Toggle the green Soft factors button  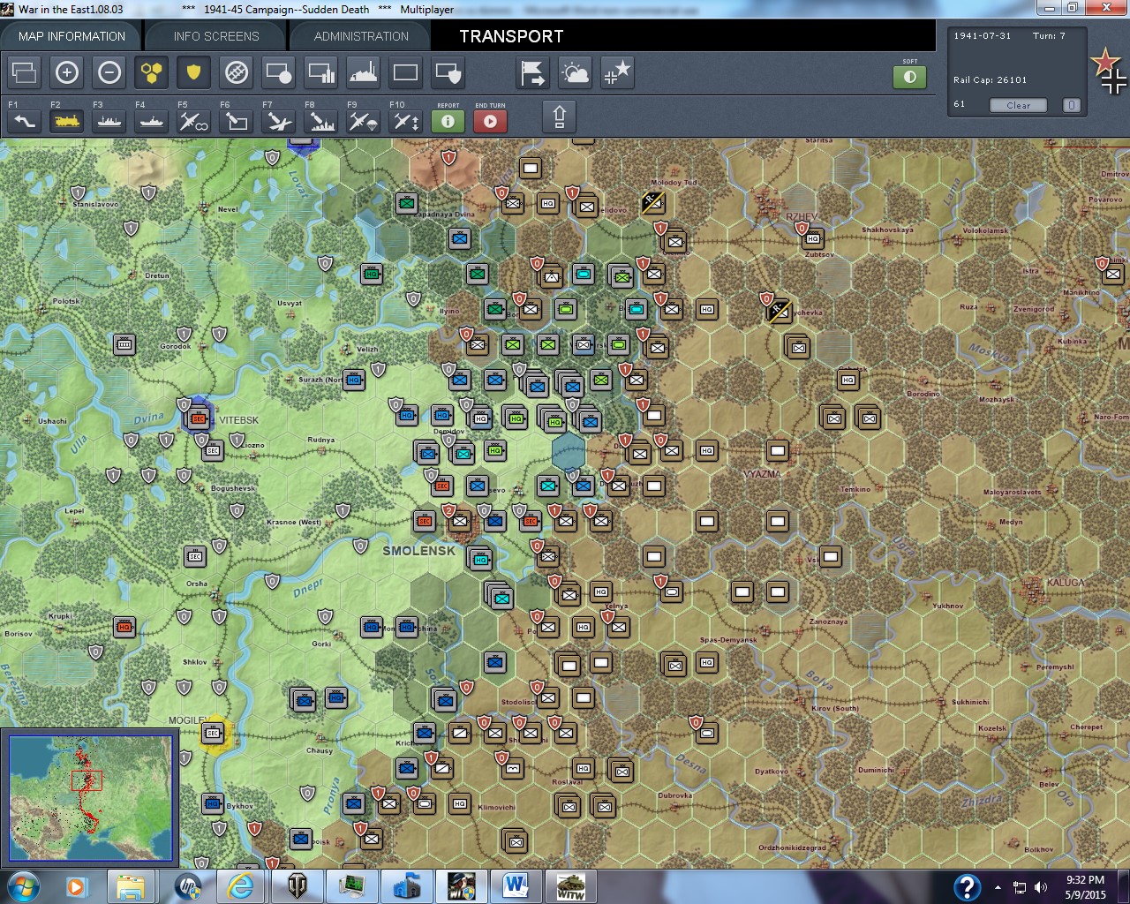910,77
